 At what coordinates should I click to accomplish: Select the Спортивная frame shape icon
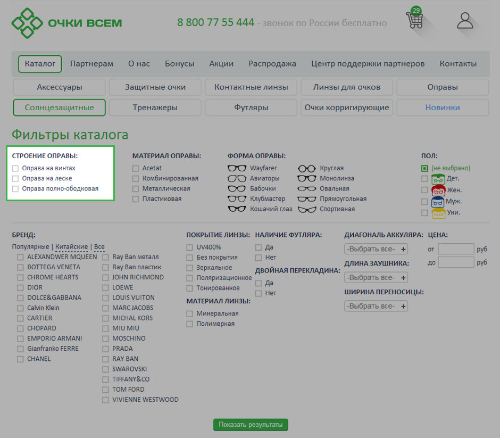pos(307,209)
